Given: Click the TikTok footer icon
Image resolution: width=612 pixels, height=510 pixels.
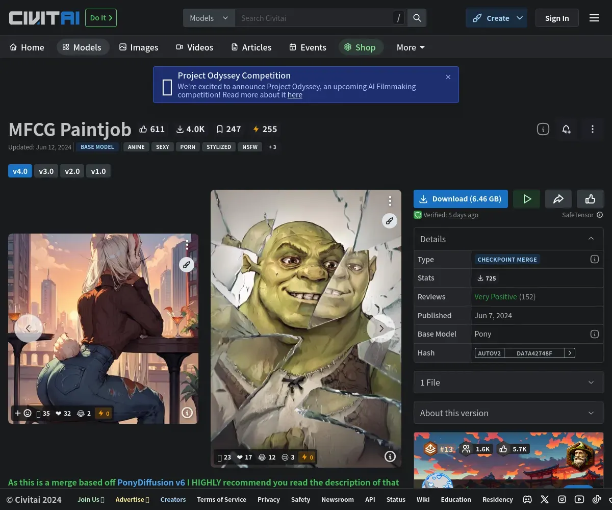Looking at the screenshot, I should coord(597,499).
